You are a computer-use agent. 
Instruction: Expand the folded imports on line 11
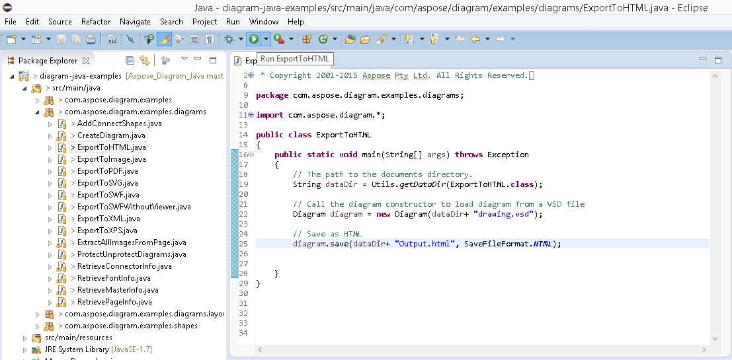coord(251,115)
